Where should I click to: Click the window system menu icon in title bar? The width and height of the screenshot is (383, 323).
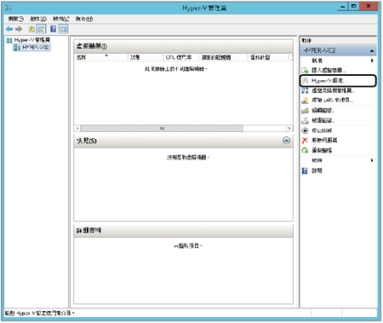coord(9,8)
